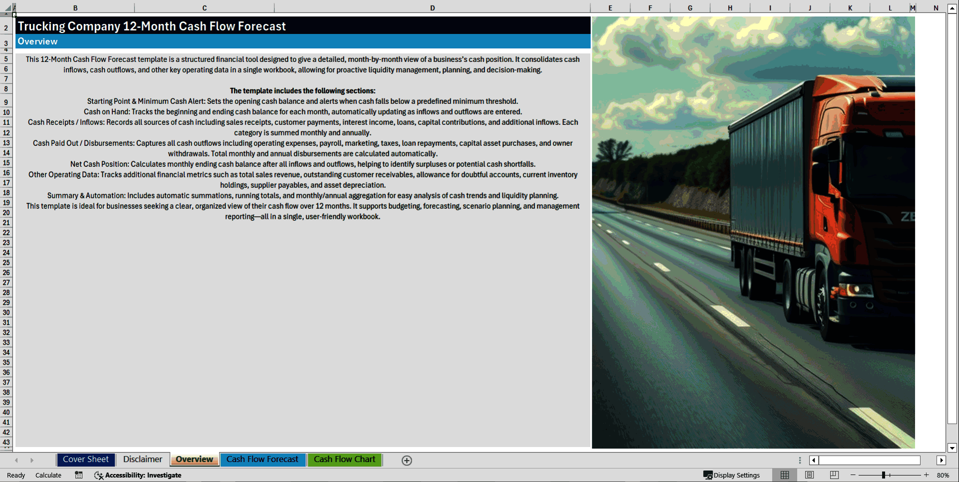959x482 pixels.
Task: Zoom in using the plus icon
Action: click(x=927, y=475)
